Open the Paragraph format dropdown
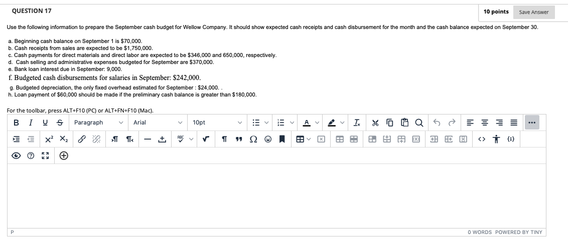The height and width of the screenshot is (247, 570). [x=99, y=123]
